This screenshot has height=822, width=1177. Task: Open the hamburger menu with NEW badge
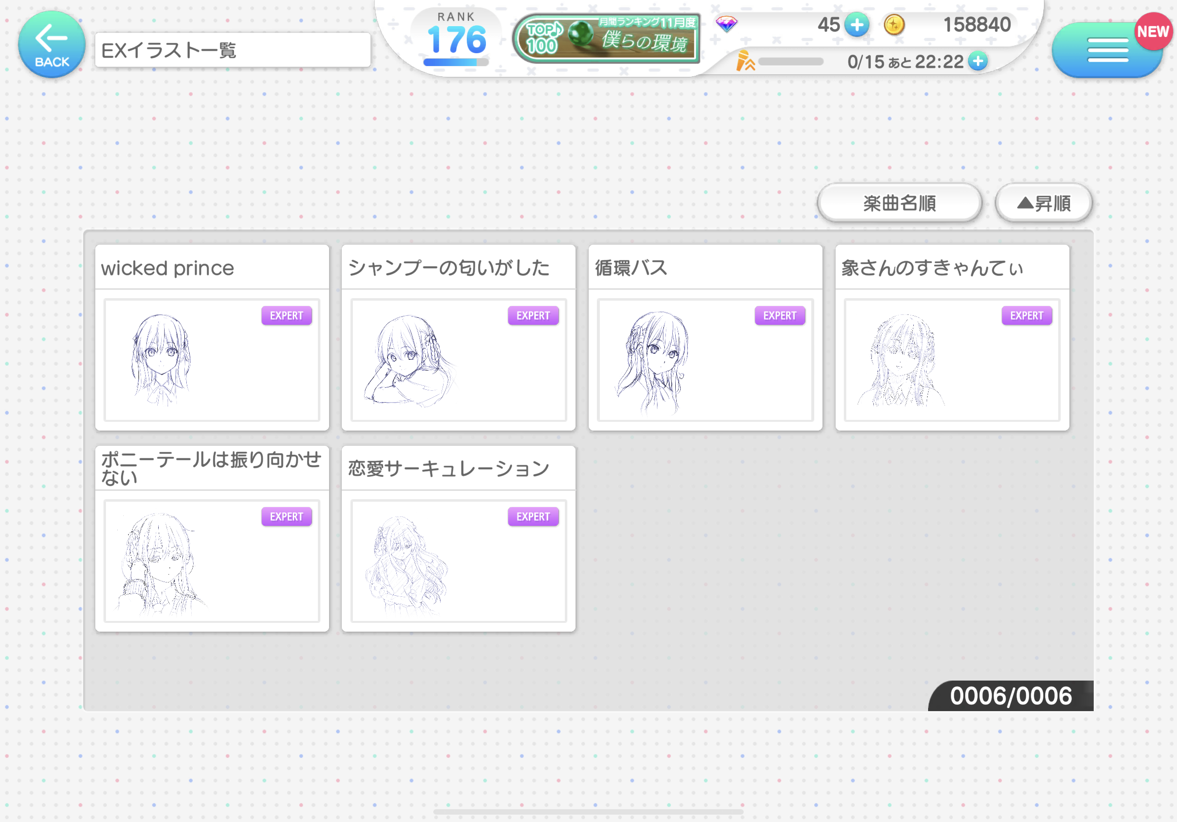coord(1108,50)
